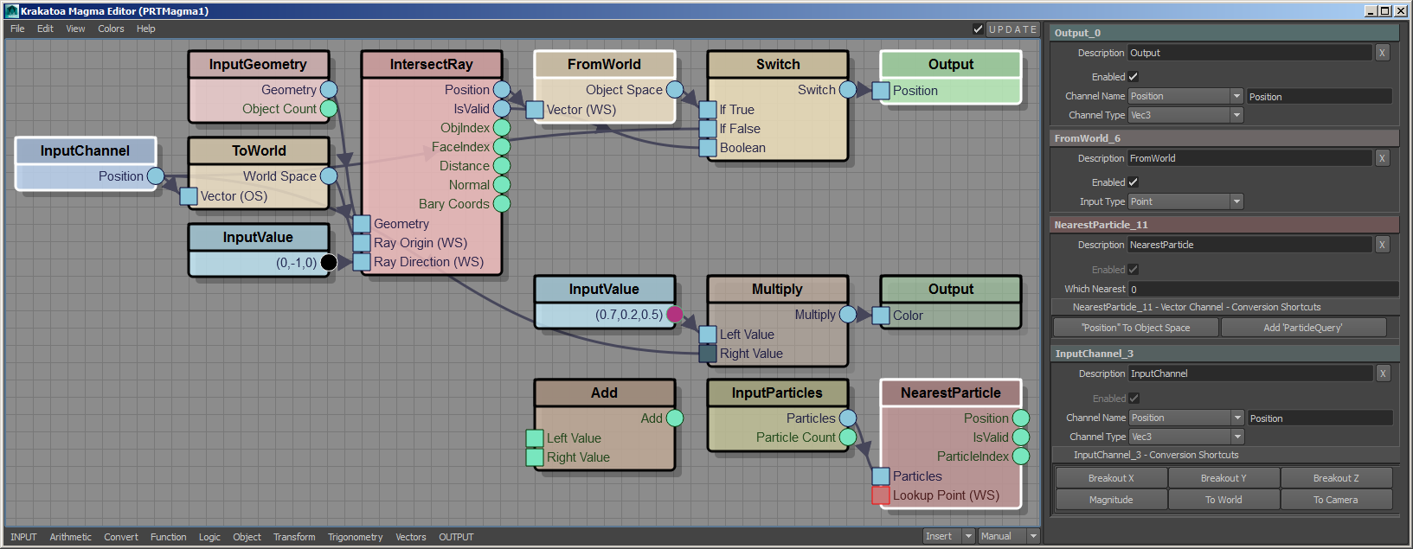Open the OUTPUT node category

(x=456, y=537)
